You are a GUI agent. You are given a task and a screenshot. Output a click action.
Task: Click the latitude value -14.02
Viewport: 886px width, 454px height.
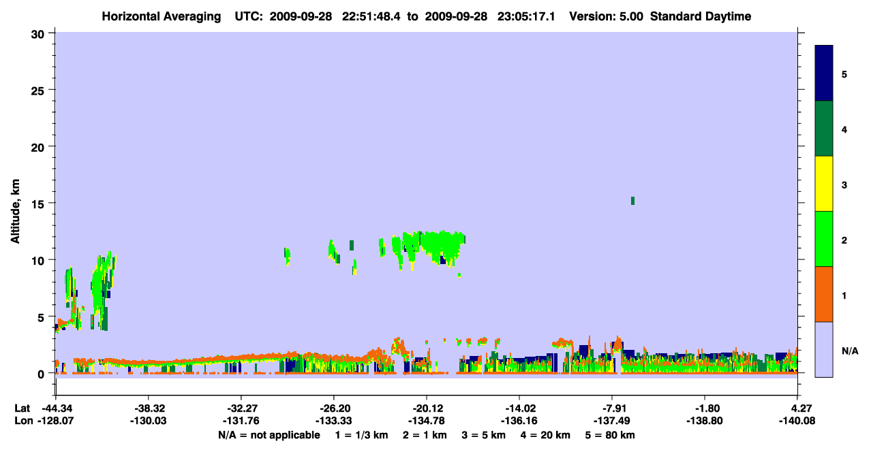point(519,408)
